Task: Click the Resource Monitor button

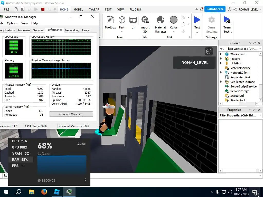Action: coord(71,114)
